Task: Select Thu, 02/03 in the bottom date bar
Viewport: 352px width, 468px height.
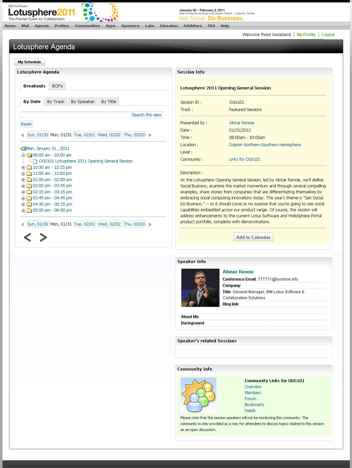Action: (x=134, y=224)
